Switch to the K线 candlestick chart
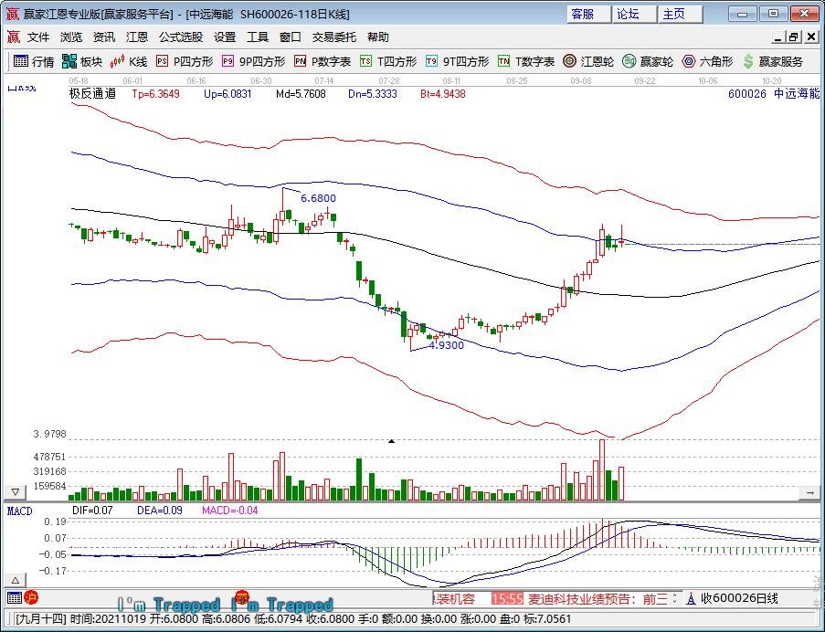825x632 pixels. pos(129,61)
